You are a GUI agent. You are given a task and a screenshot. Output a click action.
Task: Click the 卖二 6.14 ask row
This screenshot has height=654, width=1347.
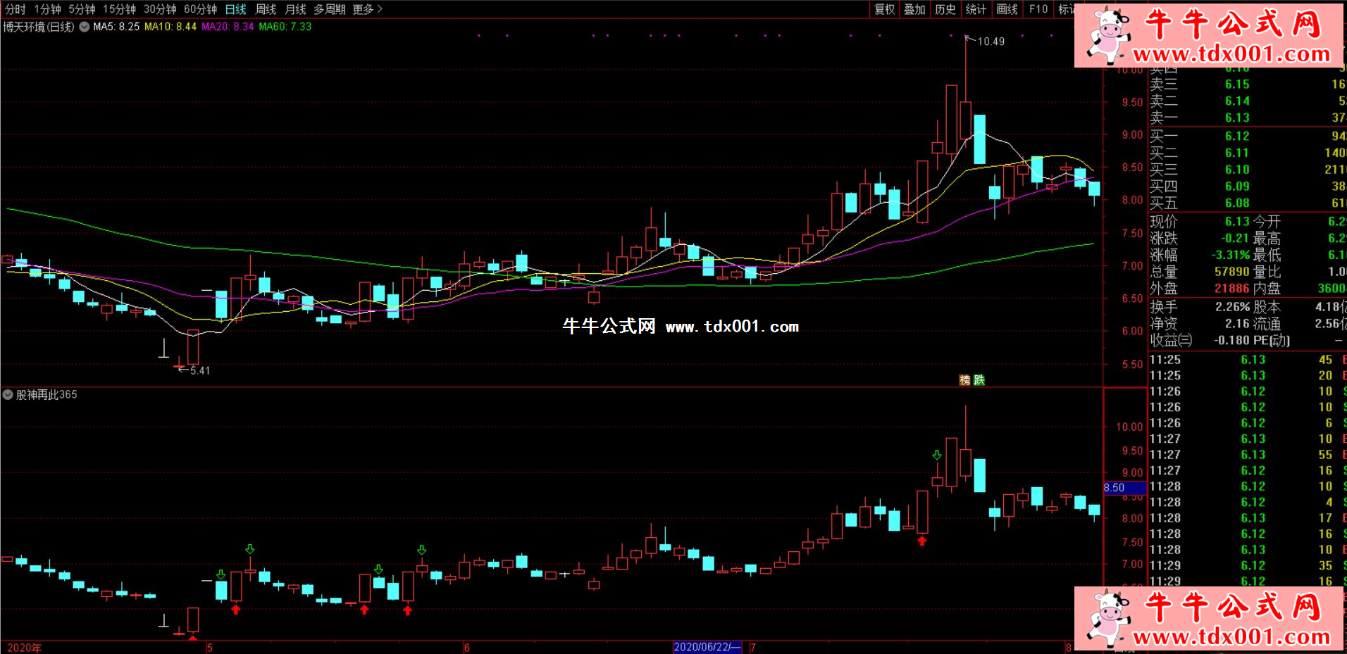click(1247, 101)
